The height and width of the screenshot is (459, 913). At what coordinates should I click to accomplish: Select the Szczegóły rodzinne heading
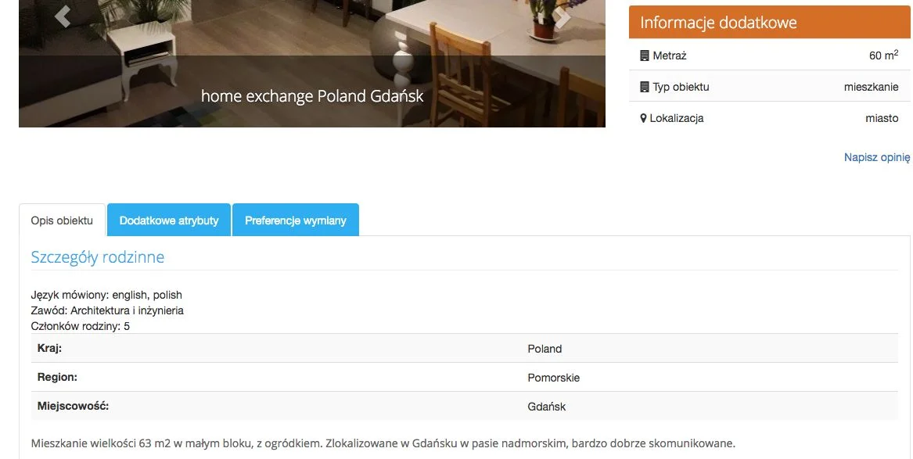point(98,257)
